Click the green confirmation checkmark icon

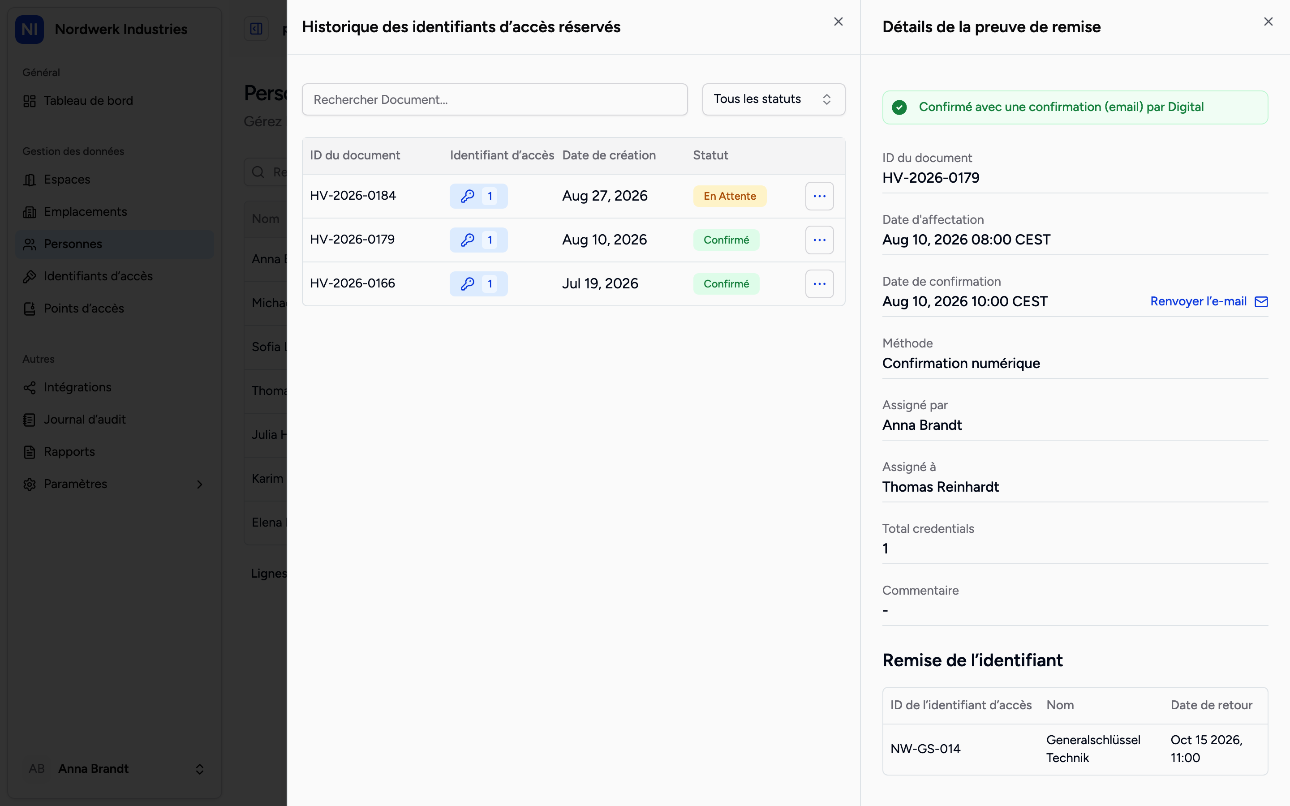pos(899,107)
